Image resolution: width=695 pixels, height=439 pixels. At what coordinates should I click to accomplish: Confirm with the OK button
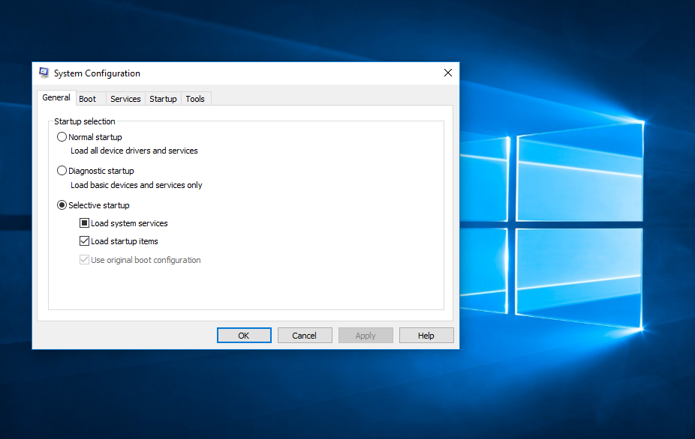pos(244,336)
